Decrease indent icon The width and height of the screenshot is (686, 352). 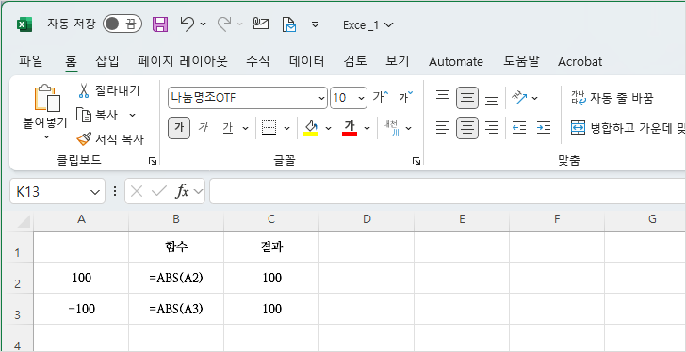coord(519,128)
